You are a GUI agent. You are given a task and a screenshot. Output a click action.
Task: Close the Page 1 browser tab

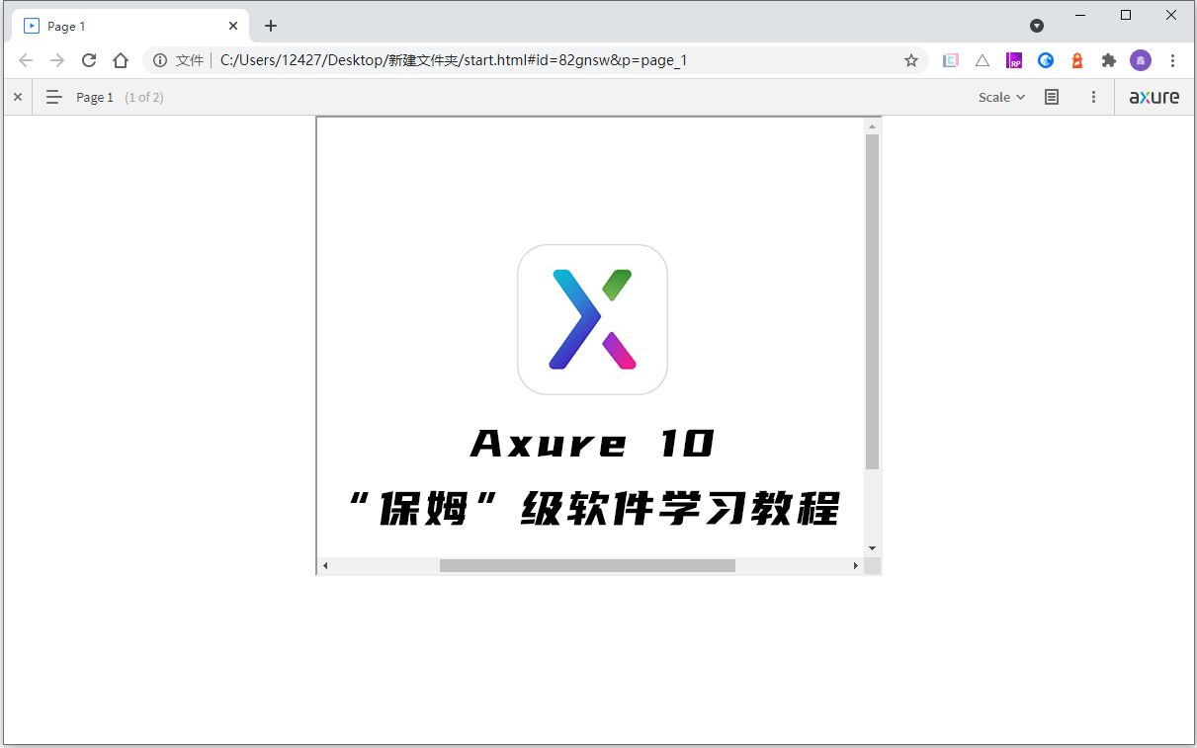tap(233, 27)
